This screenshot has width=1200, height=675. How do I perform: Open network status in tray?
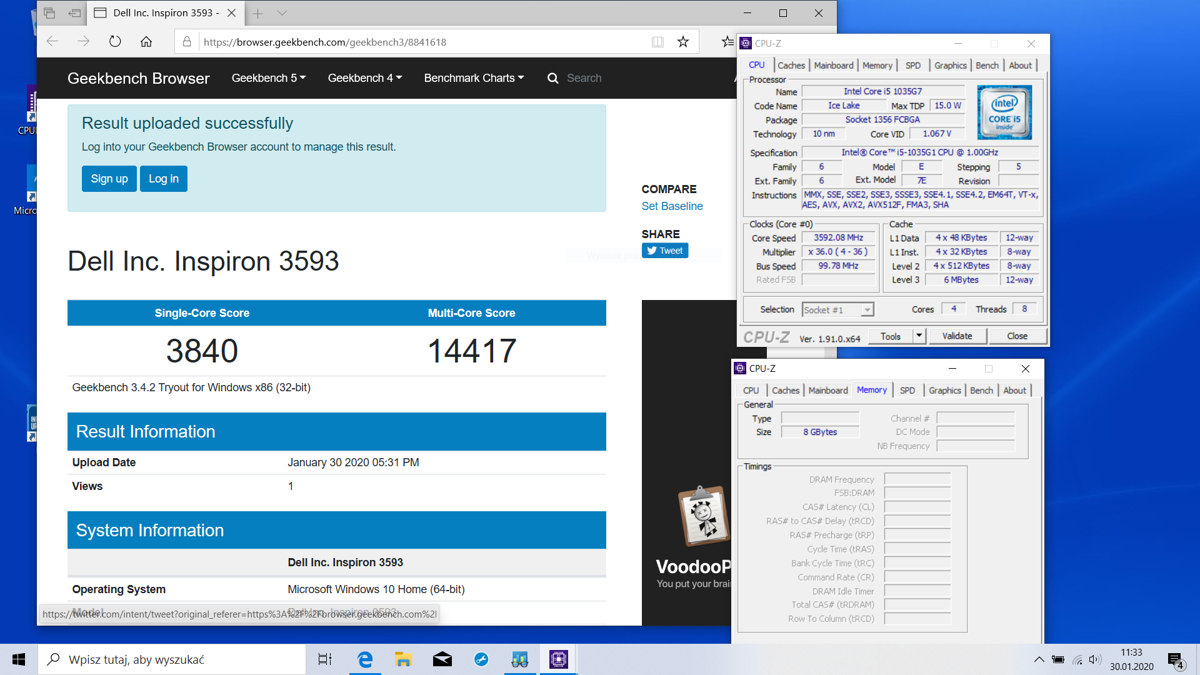pyautogui.click(x=1077, y=659)
